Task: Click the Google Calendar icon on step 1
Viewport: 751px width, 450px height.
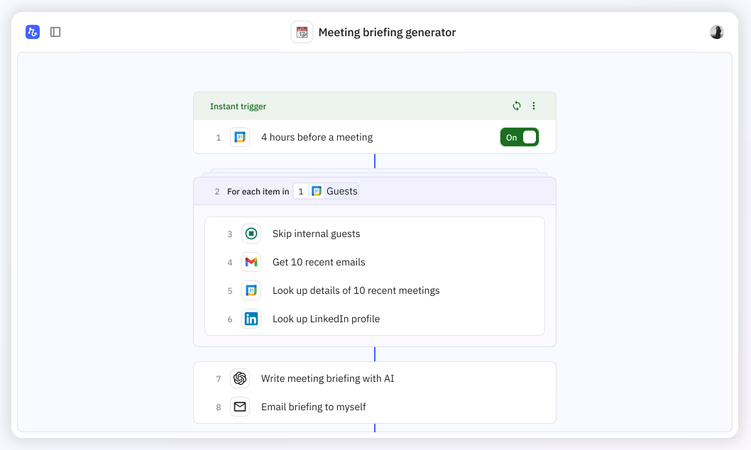Action: (x=240, y=137)
